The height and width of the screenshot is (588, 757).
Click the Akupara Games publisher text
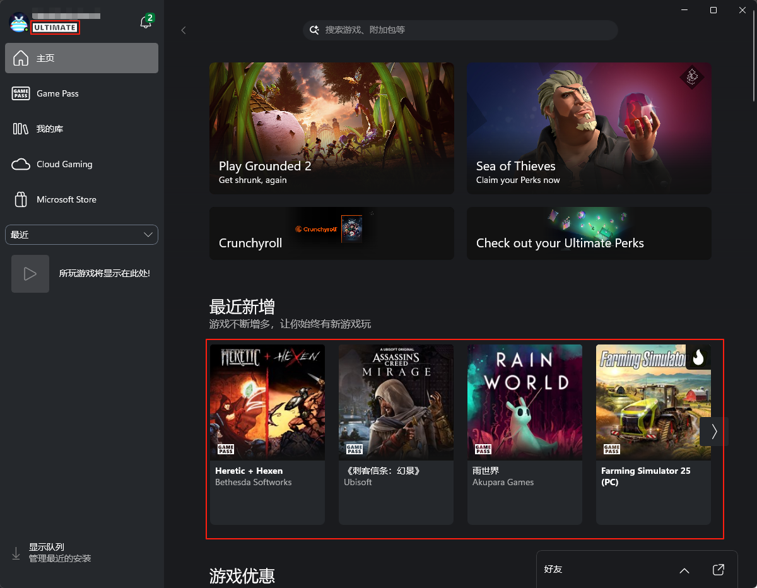503,482
